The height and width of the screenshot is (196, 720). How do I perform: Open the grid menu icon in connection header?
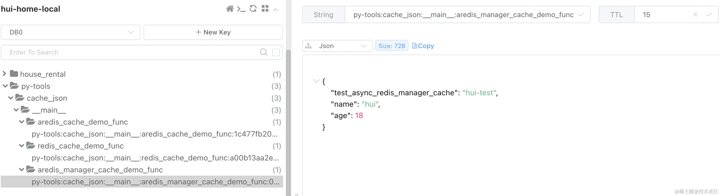click(265, 9)
